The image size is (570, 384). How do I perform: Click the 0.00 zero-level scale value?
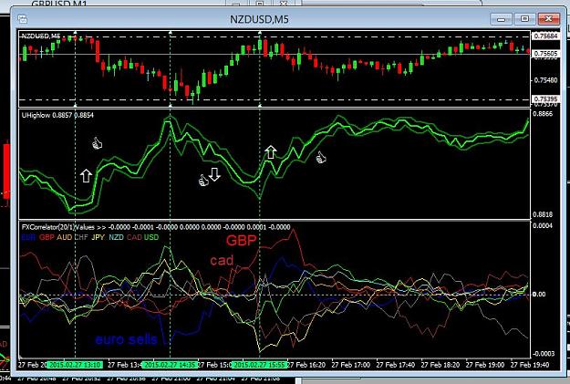click(539, 295)
